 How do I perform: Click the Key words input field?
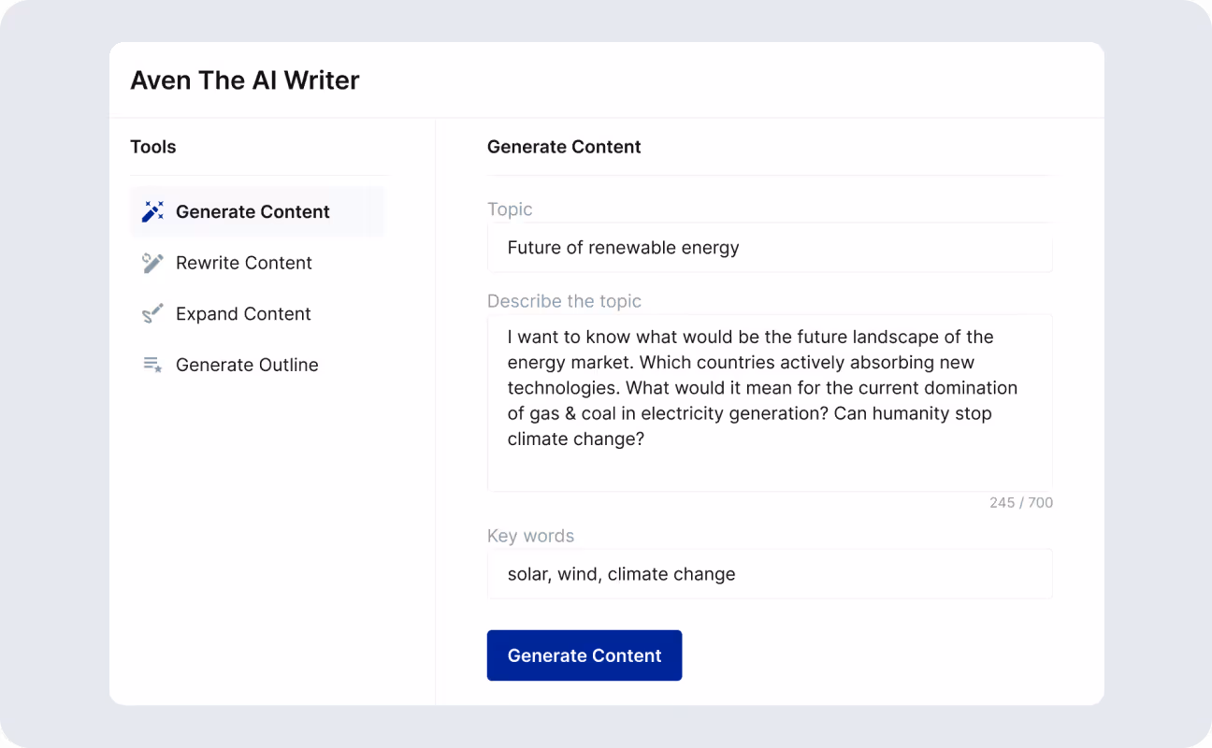[769, 574]
